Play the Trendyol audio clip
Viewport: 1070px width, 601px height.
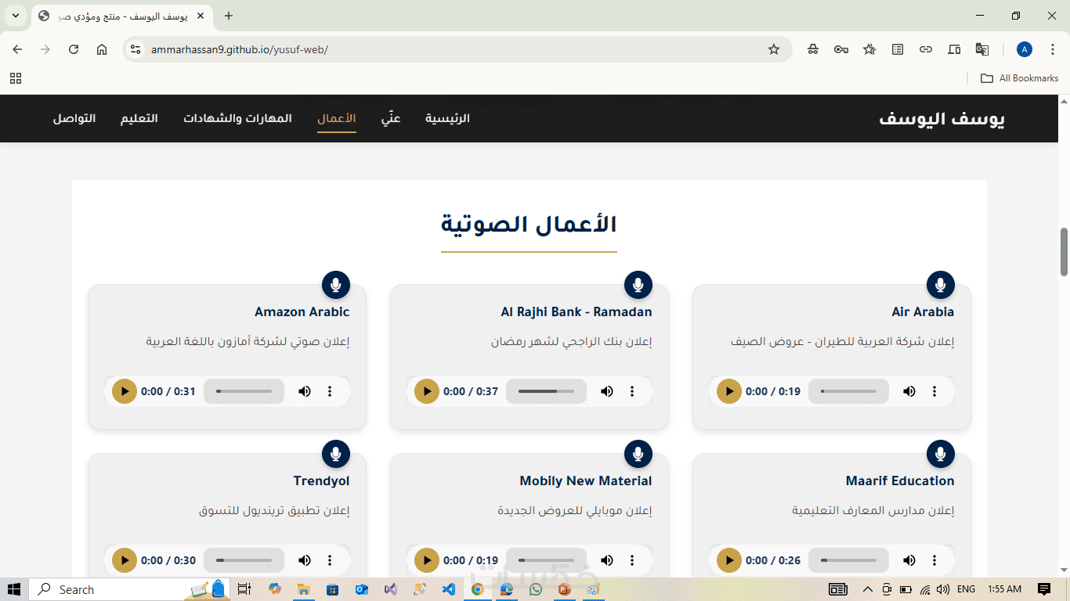[x=125, y=560]
